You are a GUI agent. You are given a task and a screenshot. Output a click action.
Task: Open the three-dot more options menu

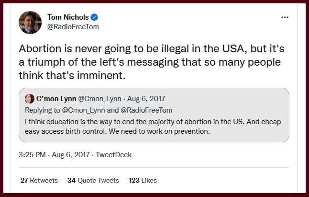[x=285, y=17]
